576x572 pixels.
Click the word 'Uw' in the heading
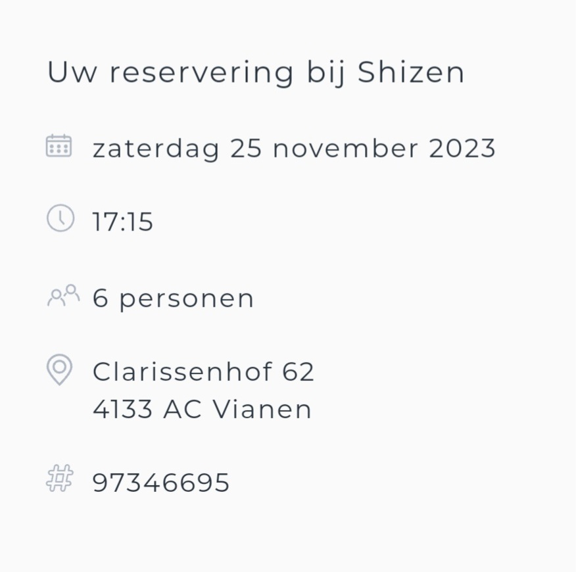click(72, 72)
